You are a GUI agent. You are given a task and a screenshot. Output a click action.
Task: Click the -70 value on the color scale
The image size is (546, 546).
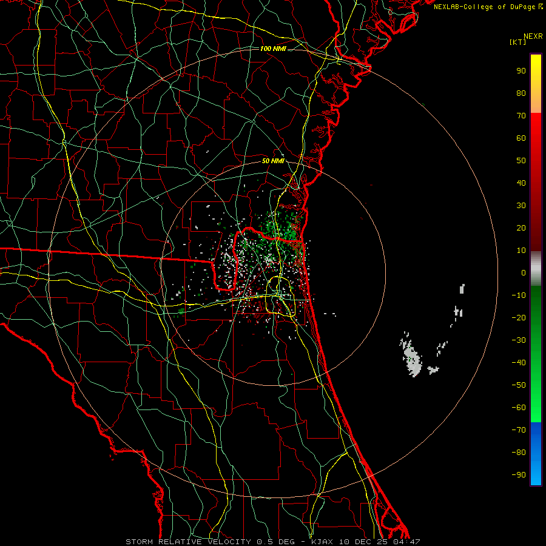pos(519,430)
